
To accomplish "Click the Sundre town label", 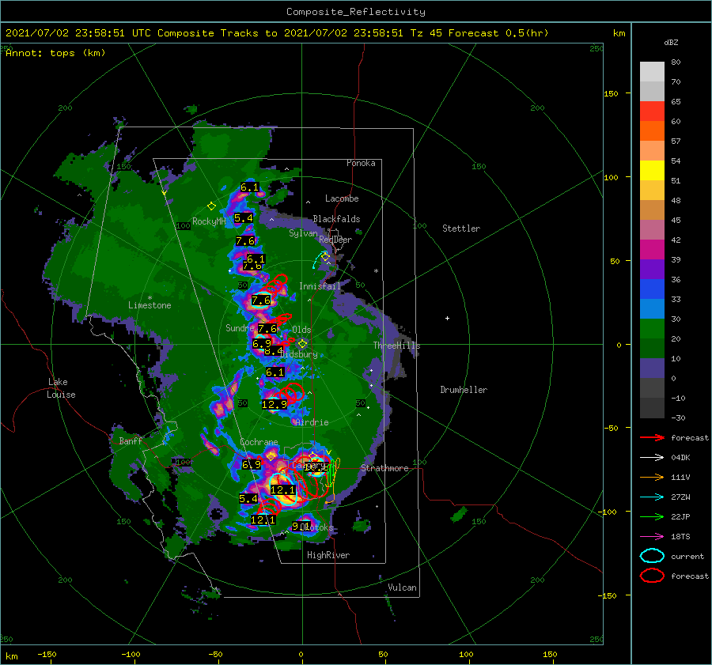I will 240,327.
